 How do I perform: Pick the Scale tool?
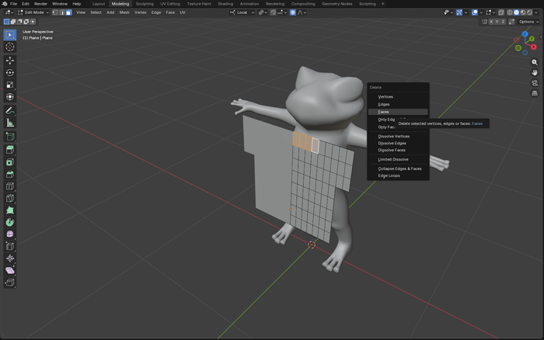tap(10, 85)
